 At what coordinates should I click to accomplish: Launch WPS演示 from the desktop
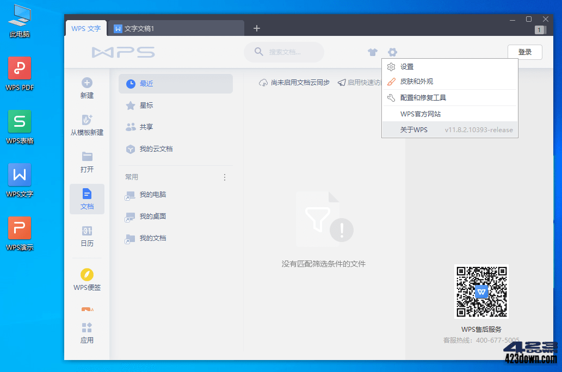pos(20,234)
